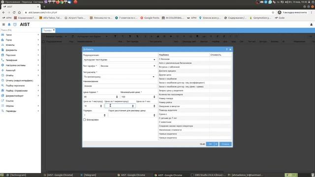This screenshot has height=177, width=315.
Task: Bookmark this page with star icon
Action: [273, 12]
